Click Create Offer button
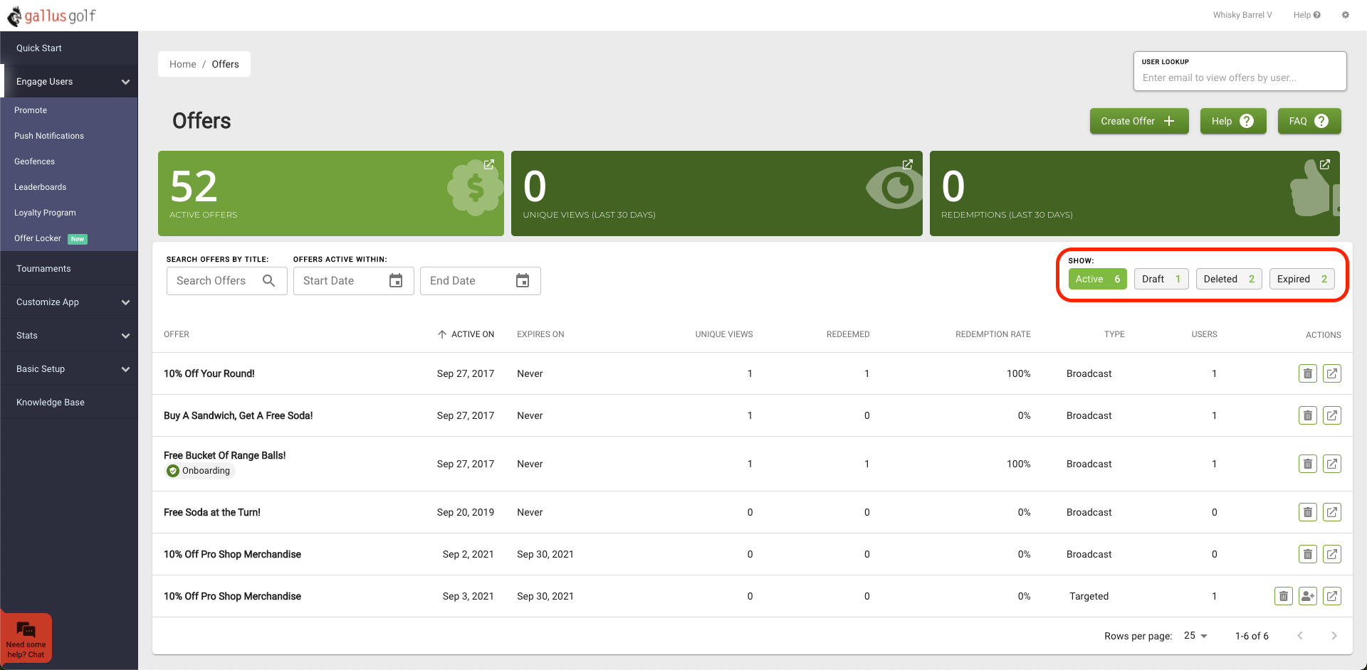 (1139, 121)
